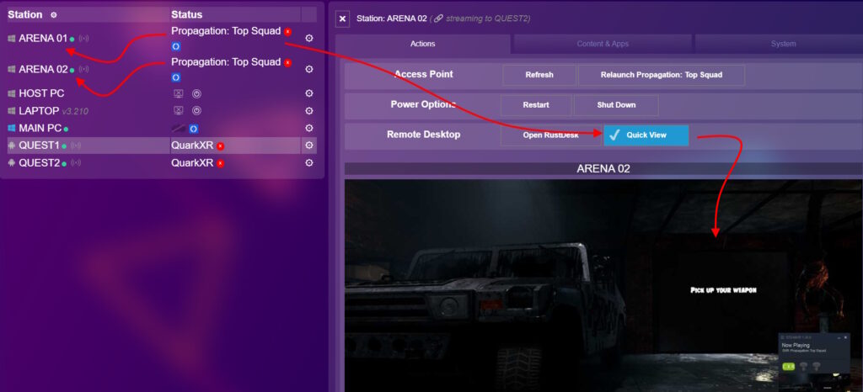Click LAPTOP power icon

(x=196, y=111)
